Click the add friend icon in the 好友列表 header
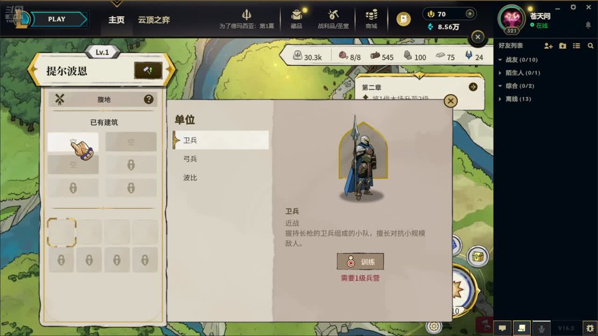The height and width of the screenshot is (336, 598). click(x=548, y=46)
